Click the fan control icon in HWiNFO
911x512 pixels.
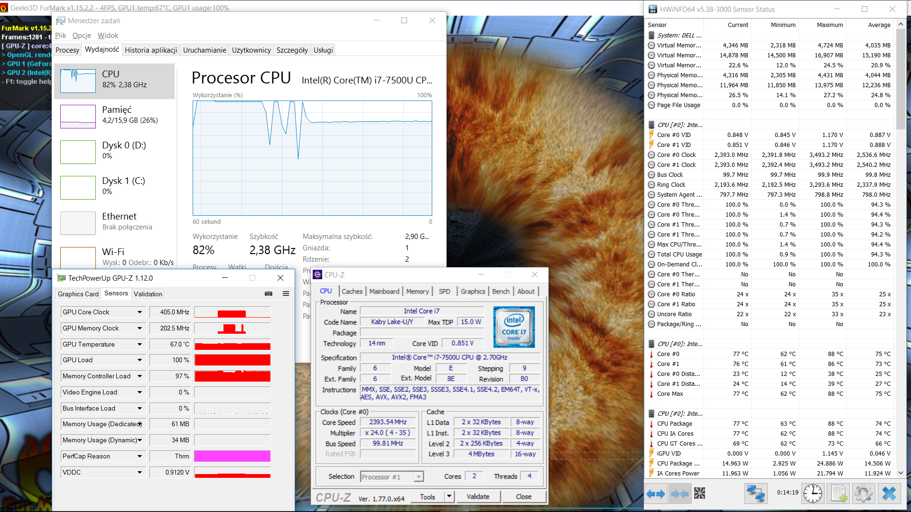699,494
